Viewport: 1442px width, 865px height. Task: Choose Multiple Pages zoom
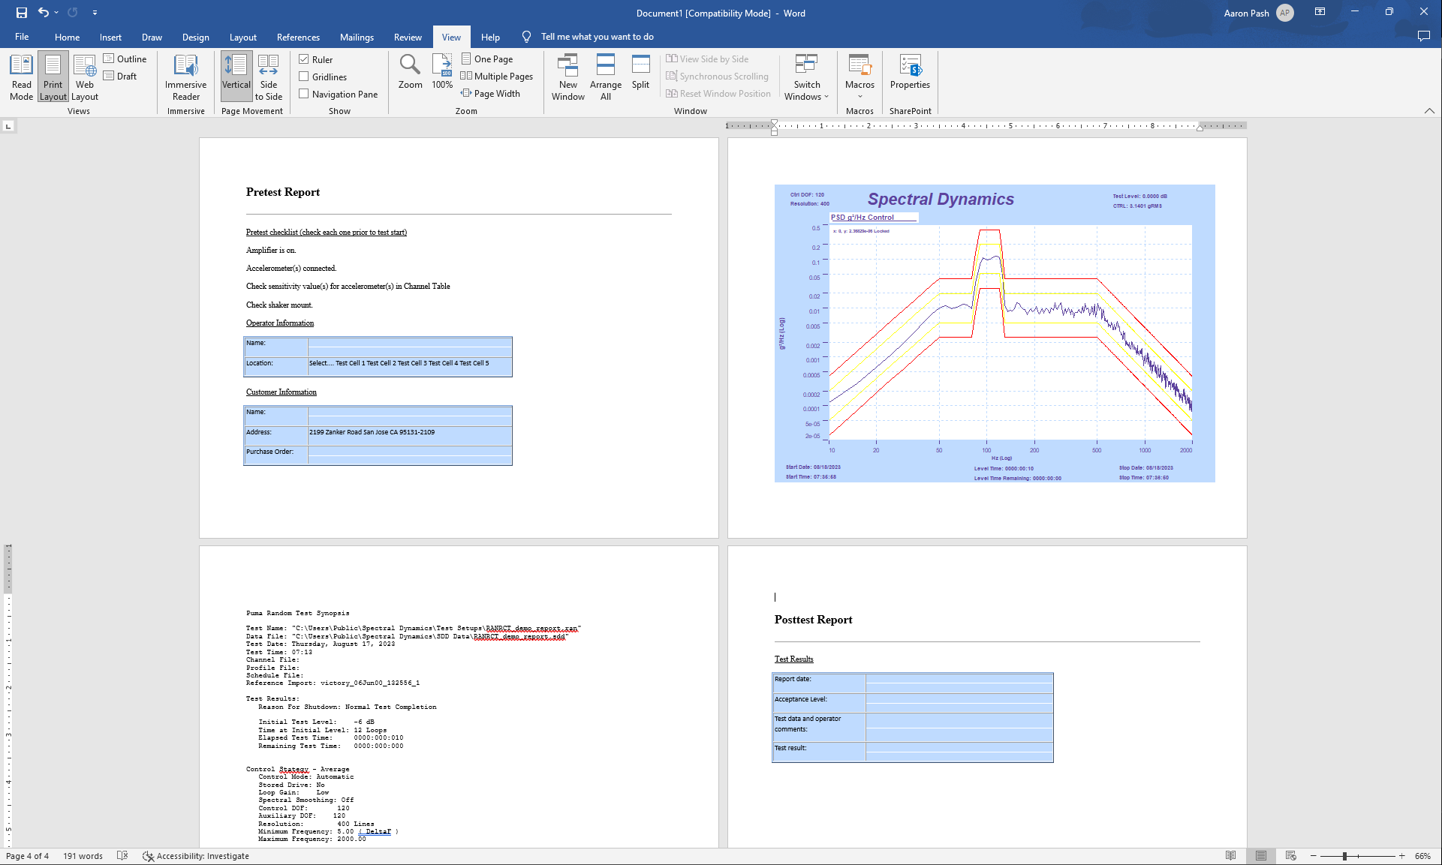click(x=497, y=77)
